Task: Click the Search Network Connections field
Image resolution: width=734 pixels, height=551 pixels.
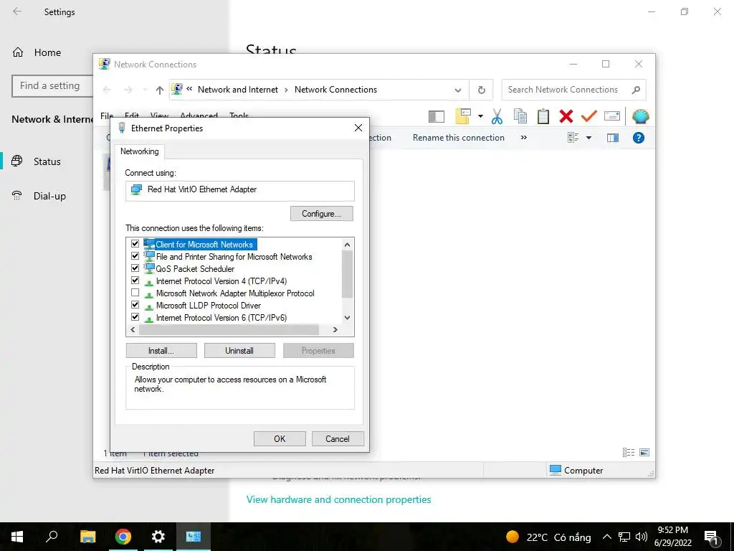Action: click(573, 90)
